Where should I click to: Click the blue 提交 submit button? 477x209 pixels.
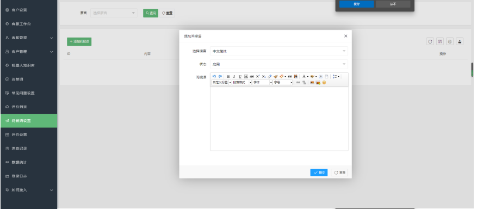pos(319,173)
